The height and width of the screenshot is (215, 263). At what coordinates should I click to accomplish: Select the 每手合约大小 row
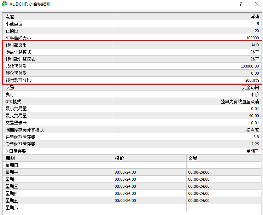click(132, 38)
